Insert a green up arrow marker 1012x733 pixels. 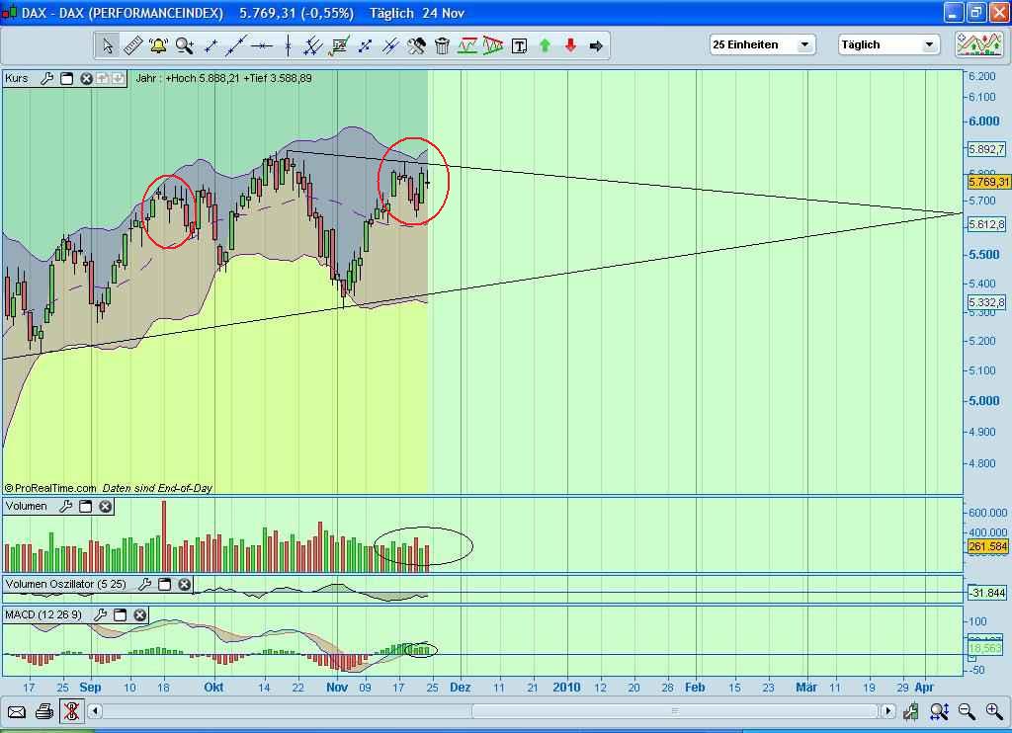[x=545, y=45]
